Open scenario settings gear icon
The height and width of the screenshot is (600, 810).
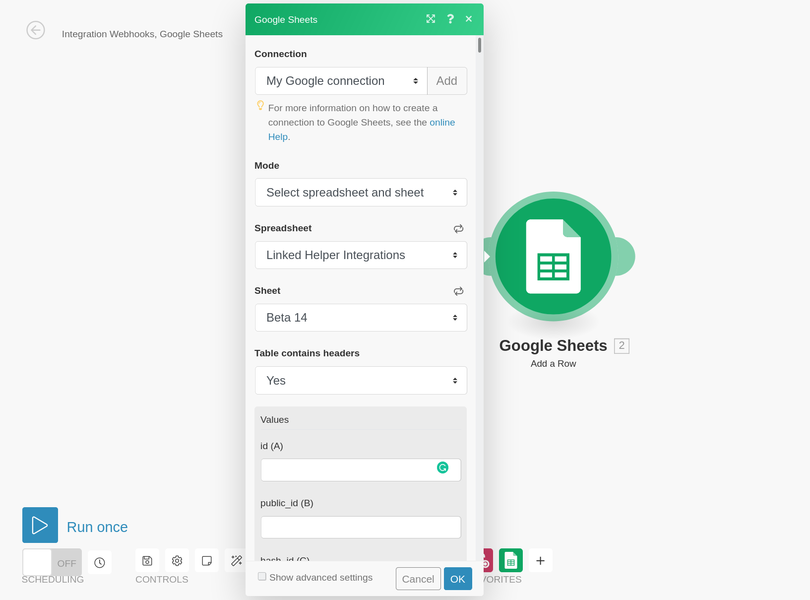pyautogui.click(x=177, y=561)
